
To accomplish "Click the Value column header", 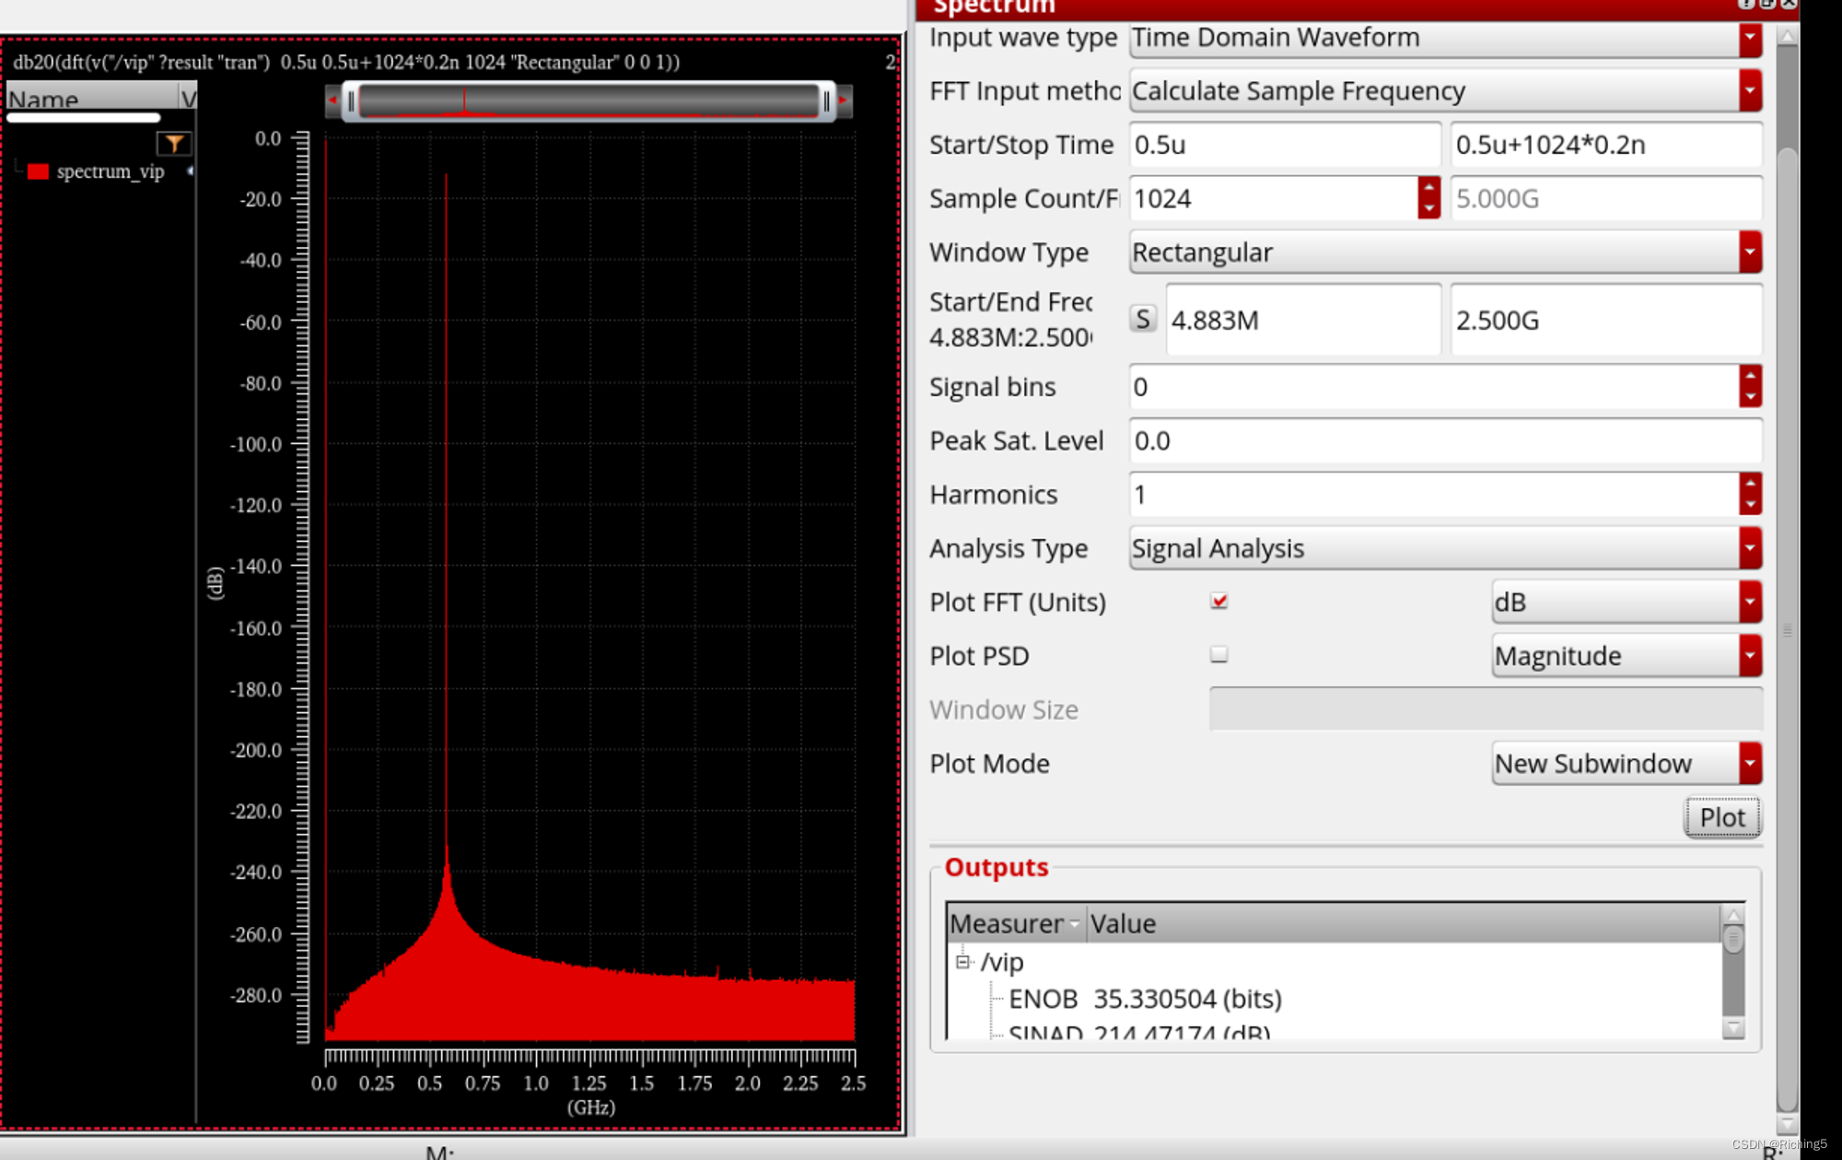I will (x=1403, y=923).
